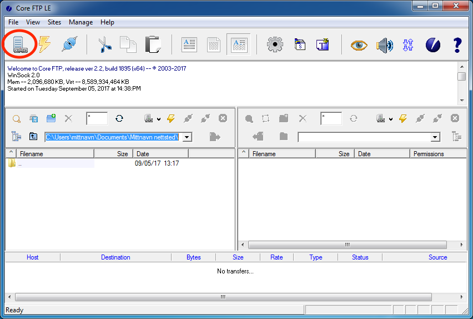The image size is (473, 319).
Task: Open the Help menu
Action: (x=107, y=22)
